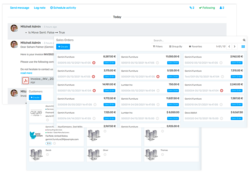The image size is (250, 174).
Task: Create a new customer in Customers window
Action: point(35,97)
